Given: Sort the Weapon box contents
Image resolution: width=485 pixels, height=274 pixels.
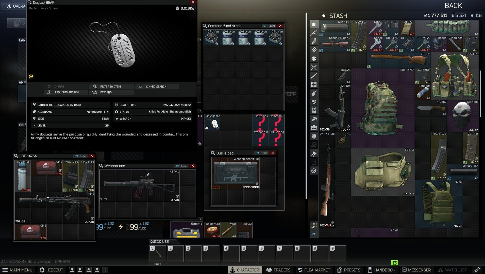Looking at the screenshot, I should (182, 166).
